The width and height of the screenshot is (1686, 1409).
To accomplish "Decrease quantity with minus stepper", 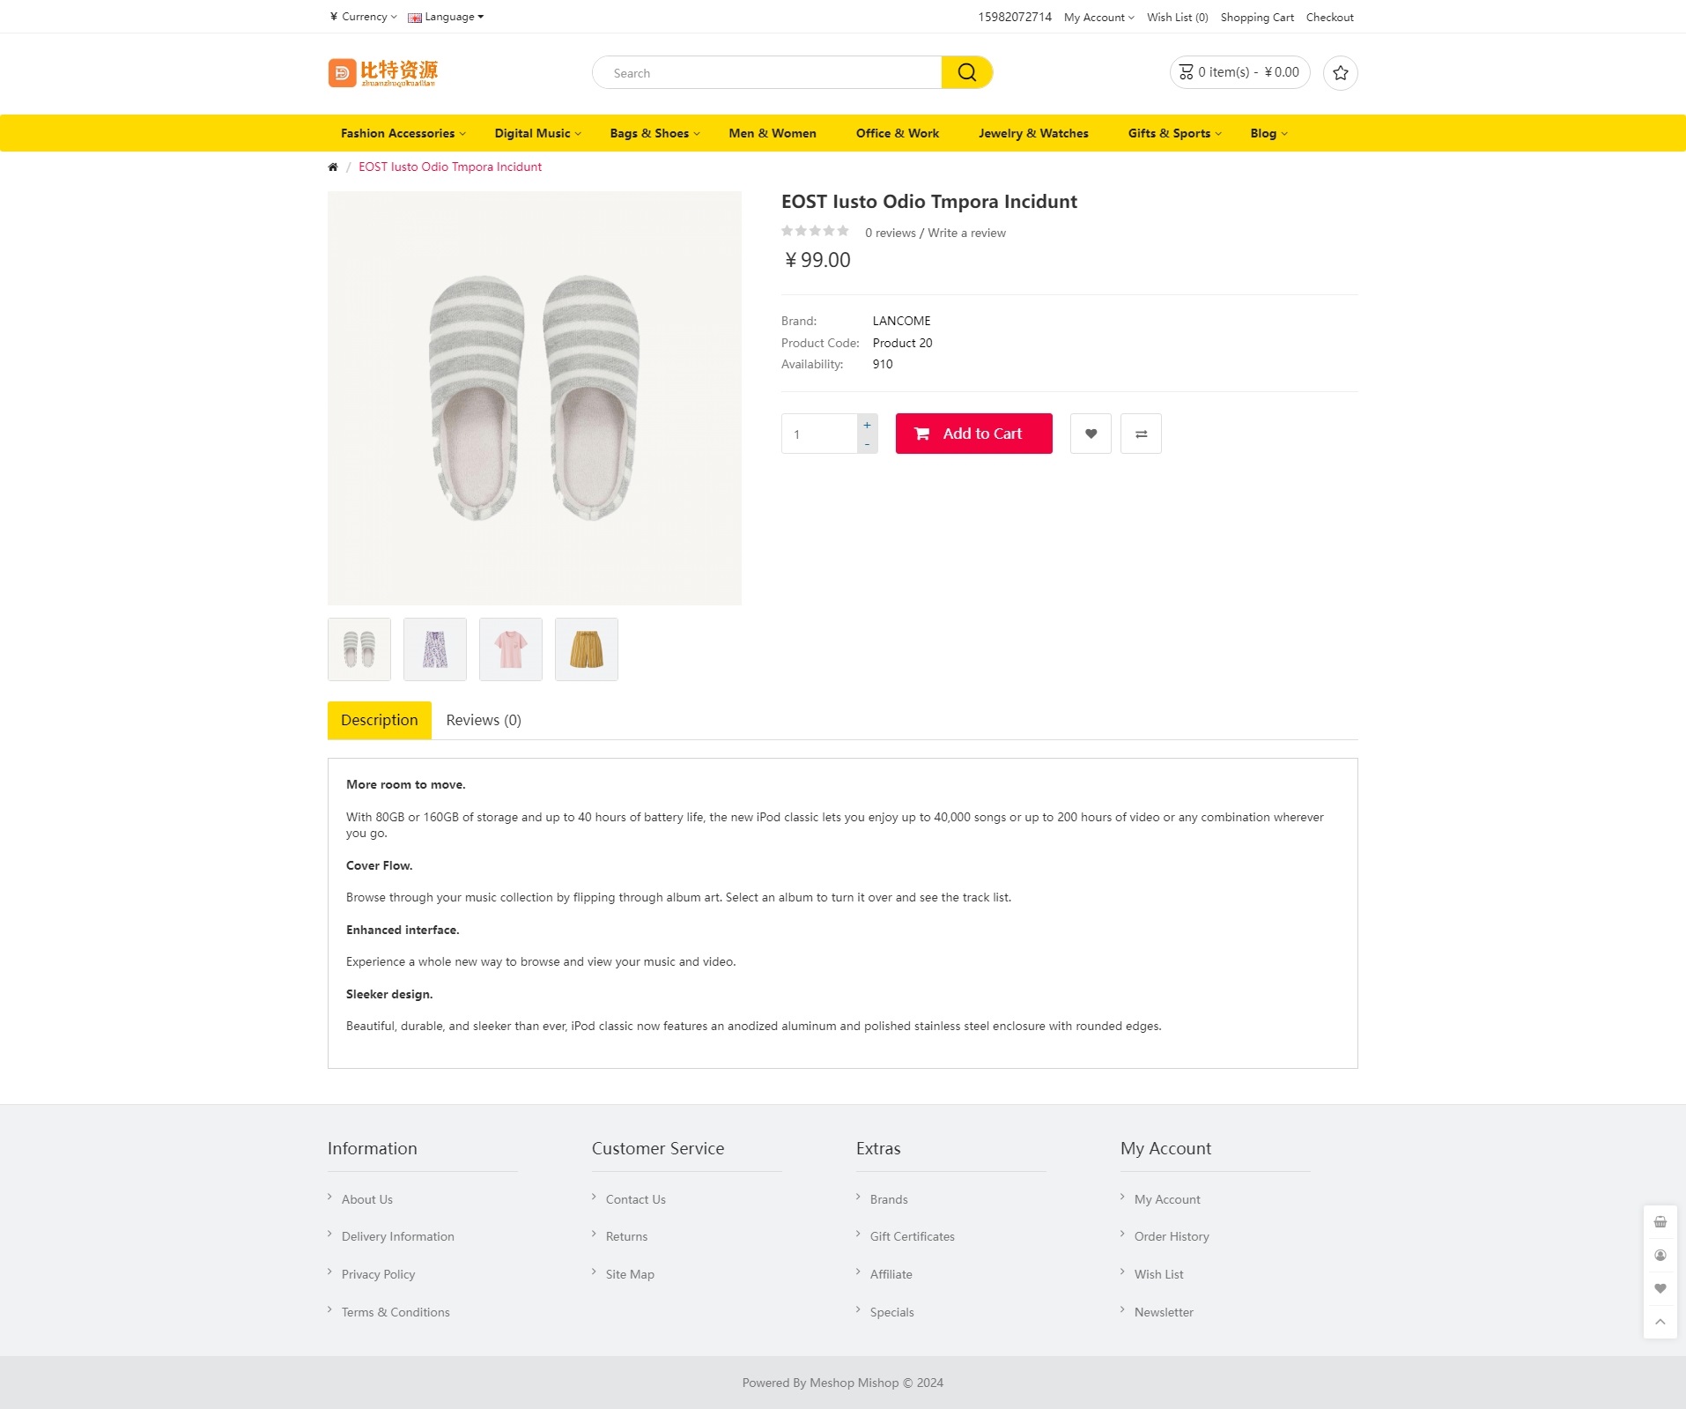I will 867,444.
